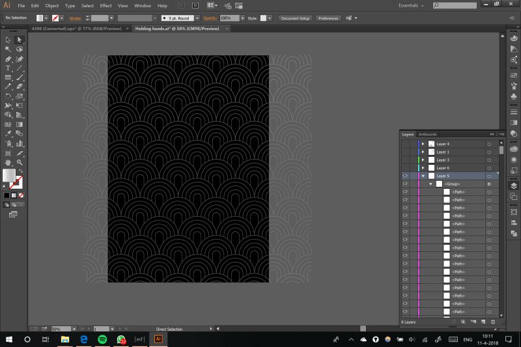Select the Scale tool
Image resolution: width=521 pixels, height=347 pixels.
point(20,96)
